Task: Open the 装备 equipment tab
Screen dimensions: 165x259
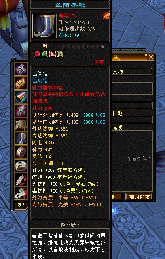Action: [x=21, y=205]
